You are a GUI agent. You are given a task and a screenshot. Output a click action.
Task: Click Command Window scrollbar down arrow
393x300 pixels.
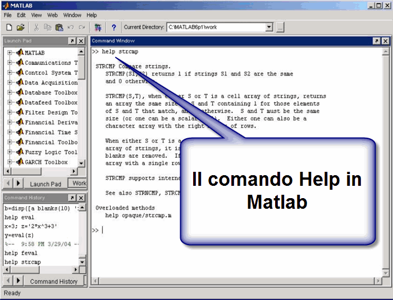(x=386, y=273)
